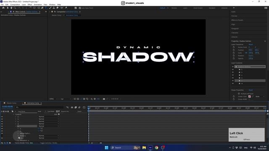Click the Stroke Width stopwatch
This screenshot has width=269, height=151.
234,99
